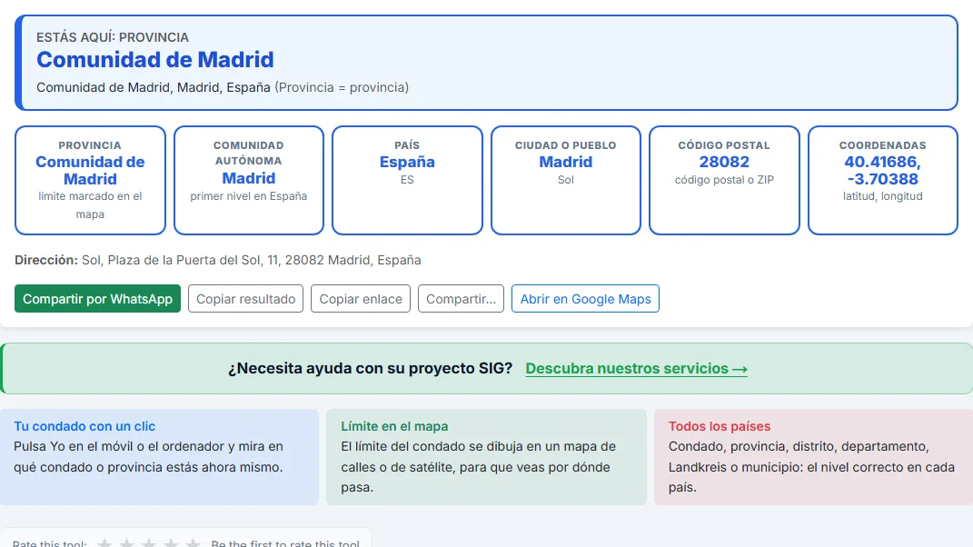973x547 pixels.
Task: Click the Copiar resultado button
Action: [245, 299]
